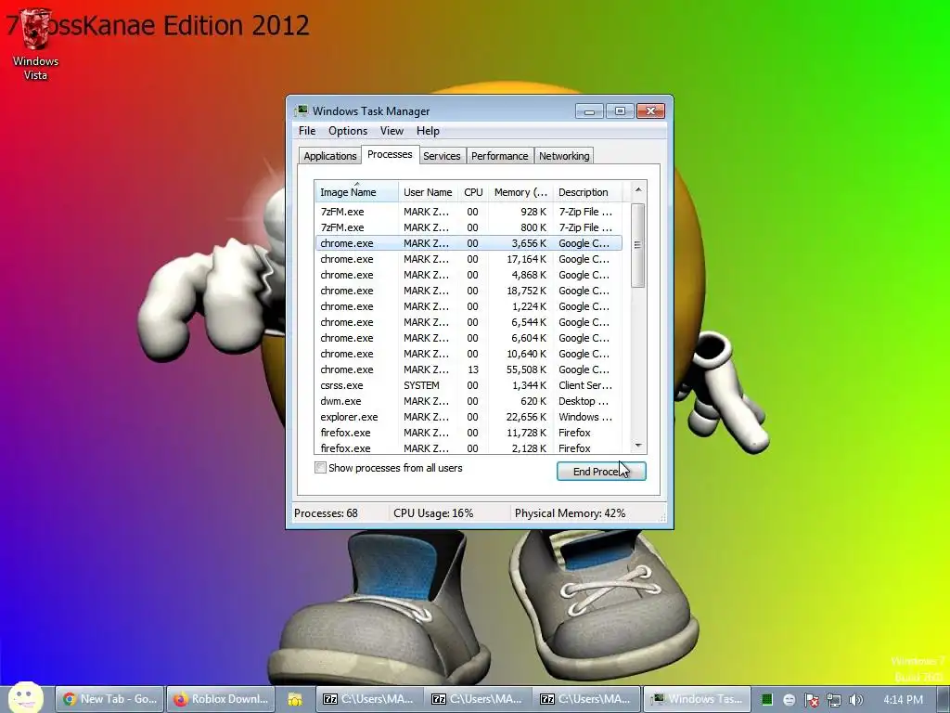Click the network tray icon

pyautogui.click(x=834, y=700)
